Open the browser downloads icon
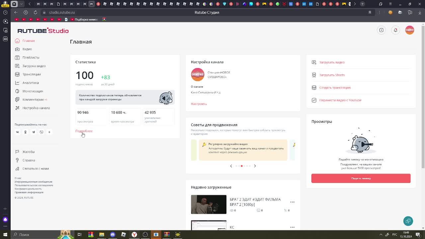The image size is (425, 239). click(x=420, y=12)
